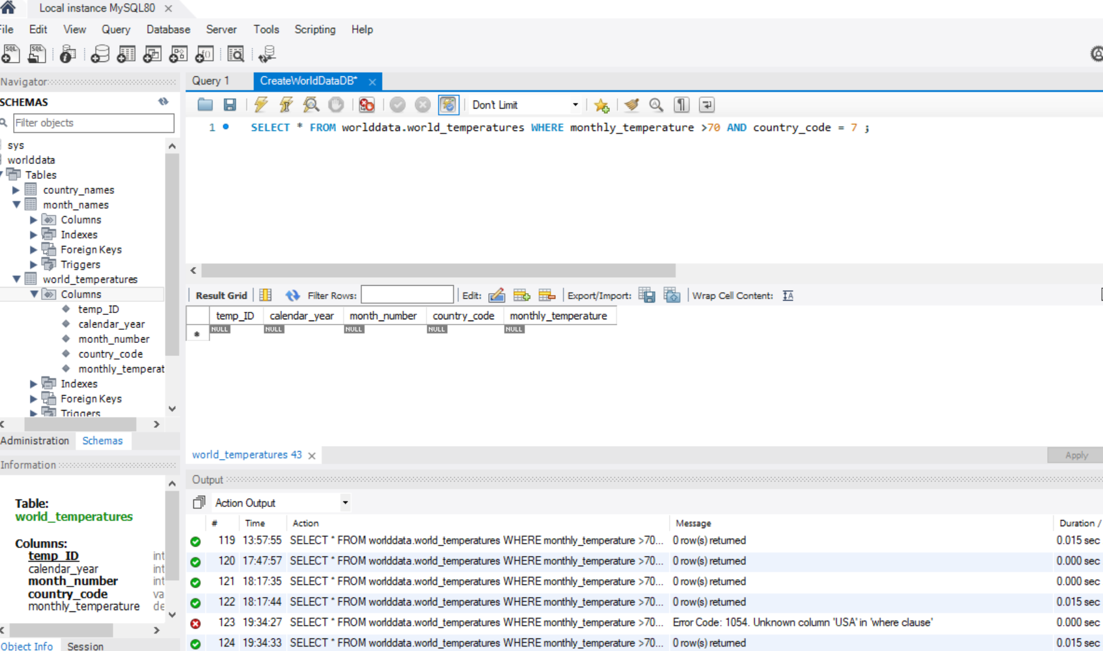The height and width of the screenshot is (651, 1103).
Task: Toggle continue-on-error execution icon
Action: click(366, 104)
